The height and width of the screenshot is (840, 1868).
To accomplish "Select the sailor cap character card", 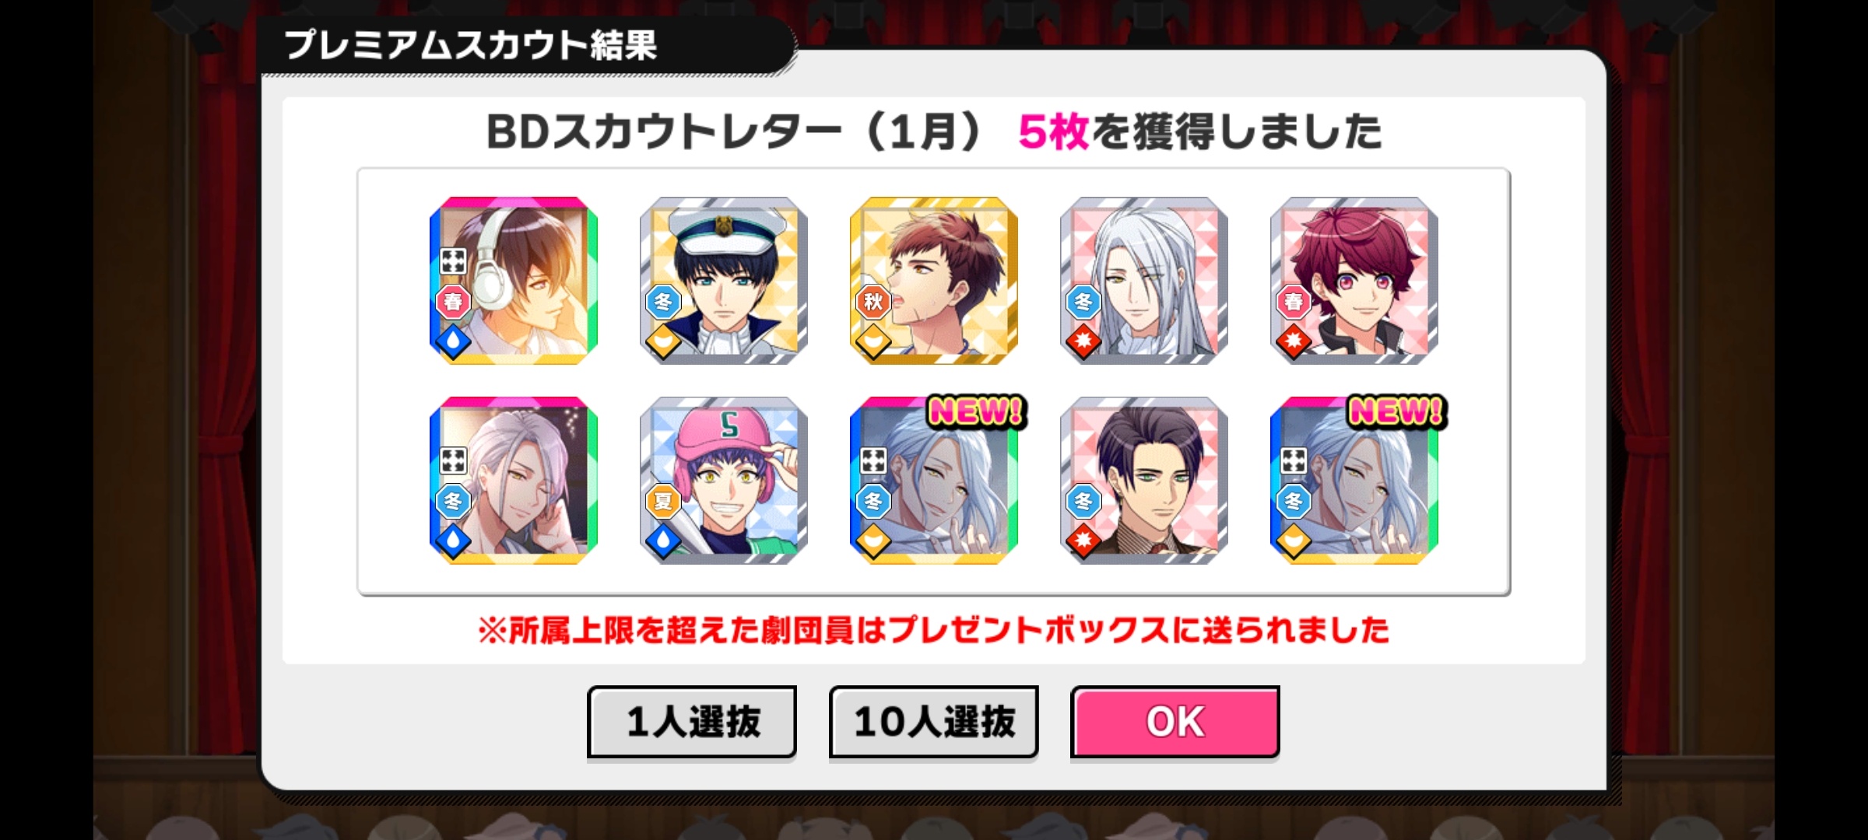I will (x=724, y=281).
